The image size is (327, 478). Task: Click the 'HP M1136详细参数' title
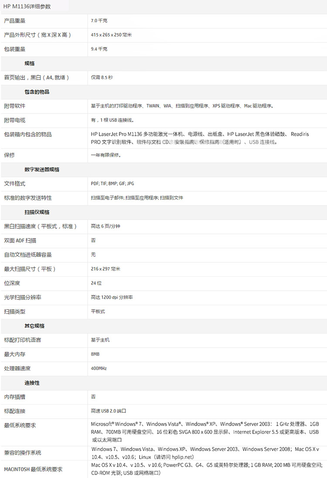coord(27,7)
